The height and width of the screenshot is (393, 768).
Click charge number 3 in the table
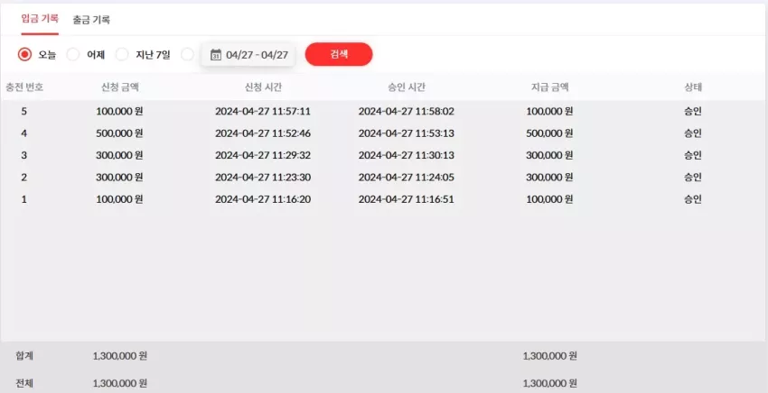[24, 155]
